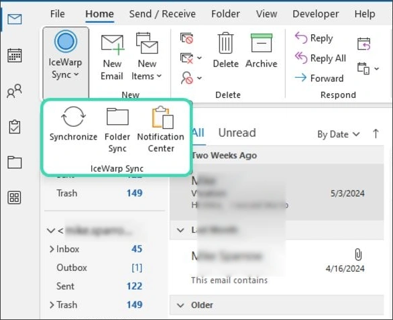393x320 pixels.
Task: Open the email dated 4/16/2024
Action: [277, 267]
